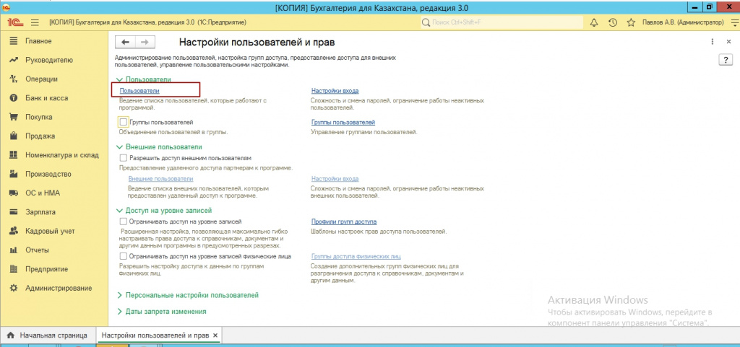
Task: Open Группы доступа физических лиц link
Action: point(356,257)
